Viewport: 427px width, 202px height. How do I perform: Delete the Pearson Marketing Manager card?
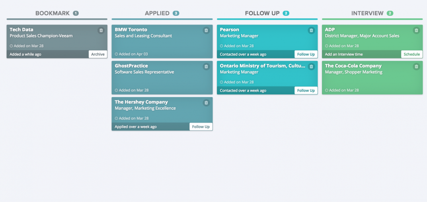(x=311, y=30)
